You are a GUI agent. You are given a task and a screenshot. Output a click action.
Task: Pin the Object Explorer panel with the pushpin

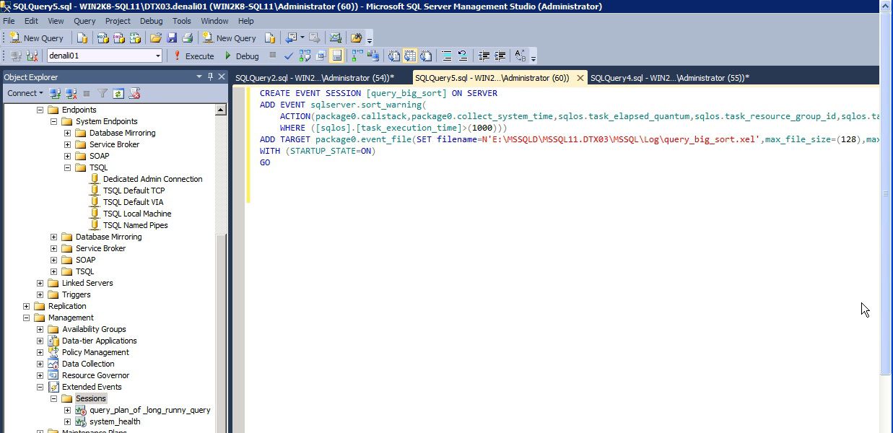click(211, 76)
